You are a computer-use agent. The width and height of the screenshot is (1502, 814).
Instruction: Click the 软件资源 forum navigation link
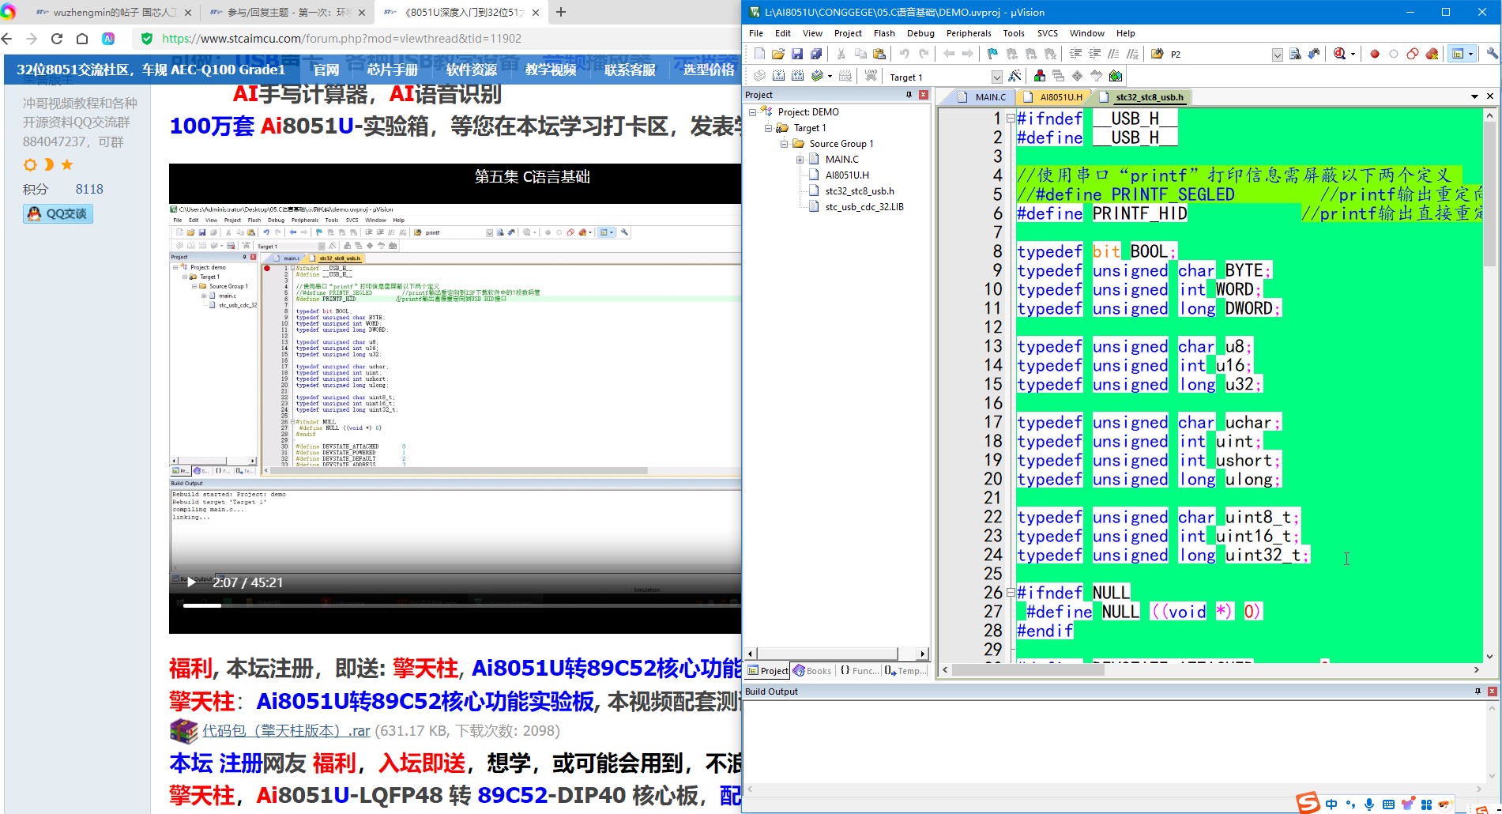point(472,70)
